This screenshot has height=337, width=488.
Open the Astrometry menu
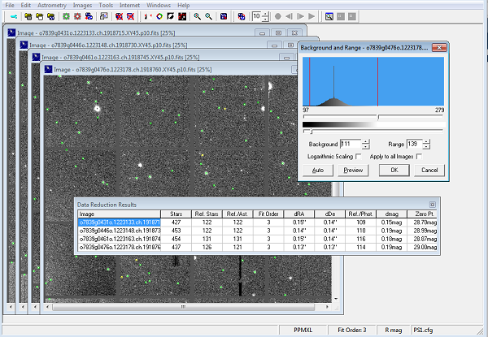pyautogui.click(x=52, y=6)
